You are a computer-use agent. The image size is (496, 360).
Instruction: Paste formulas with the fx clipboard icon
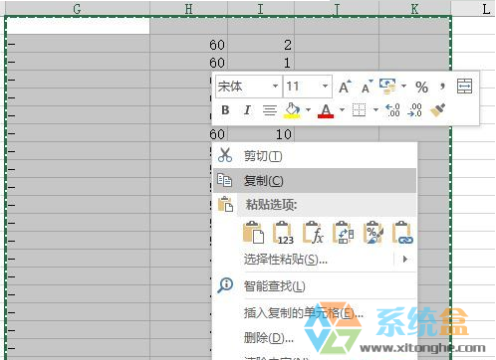point(313,233)
